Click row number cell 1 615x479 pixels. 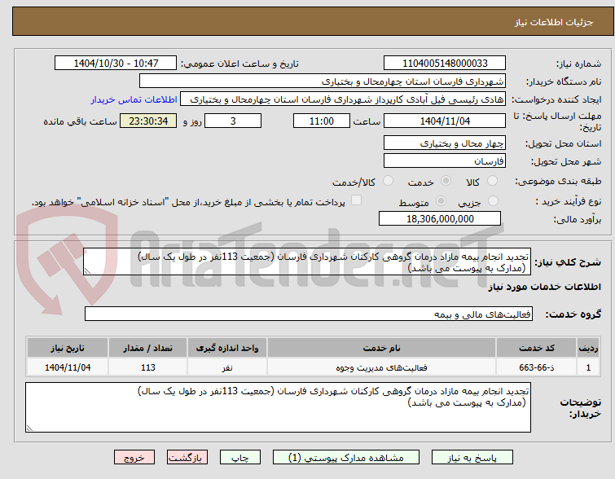pos(588,367)
